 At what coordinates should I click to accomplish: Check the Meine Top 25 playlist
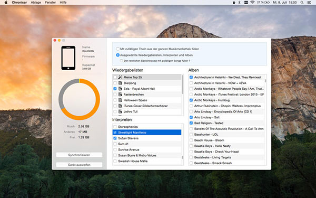(115, 77)
